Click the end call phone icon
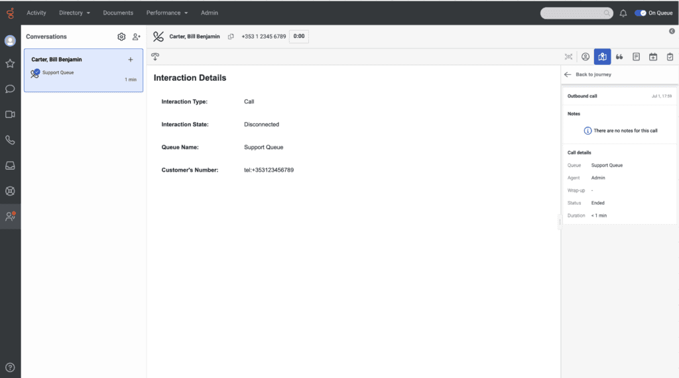Screen dimensions: 679x378 coord(158,36)
